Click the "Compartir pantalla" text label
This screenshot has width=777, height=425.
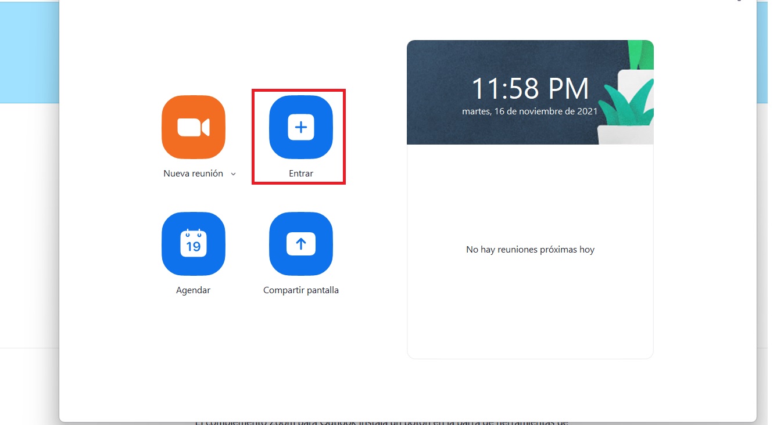(x=301, y=290)
